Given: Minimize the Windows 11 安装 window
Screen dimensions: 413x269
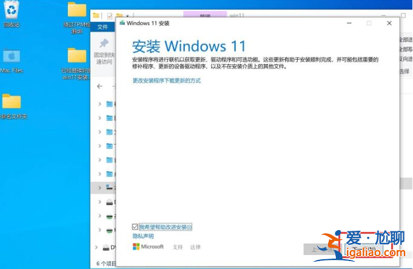Looking at the screenshot, I should (349, 23).
